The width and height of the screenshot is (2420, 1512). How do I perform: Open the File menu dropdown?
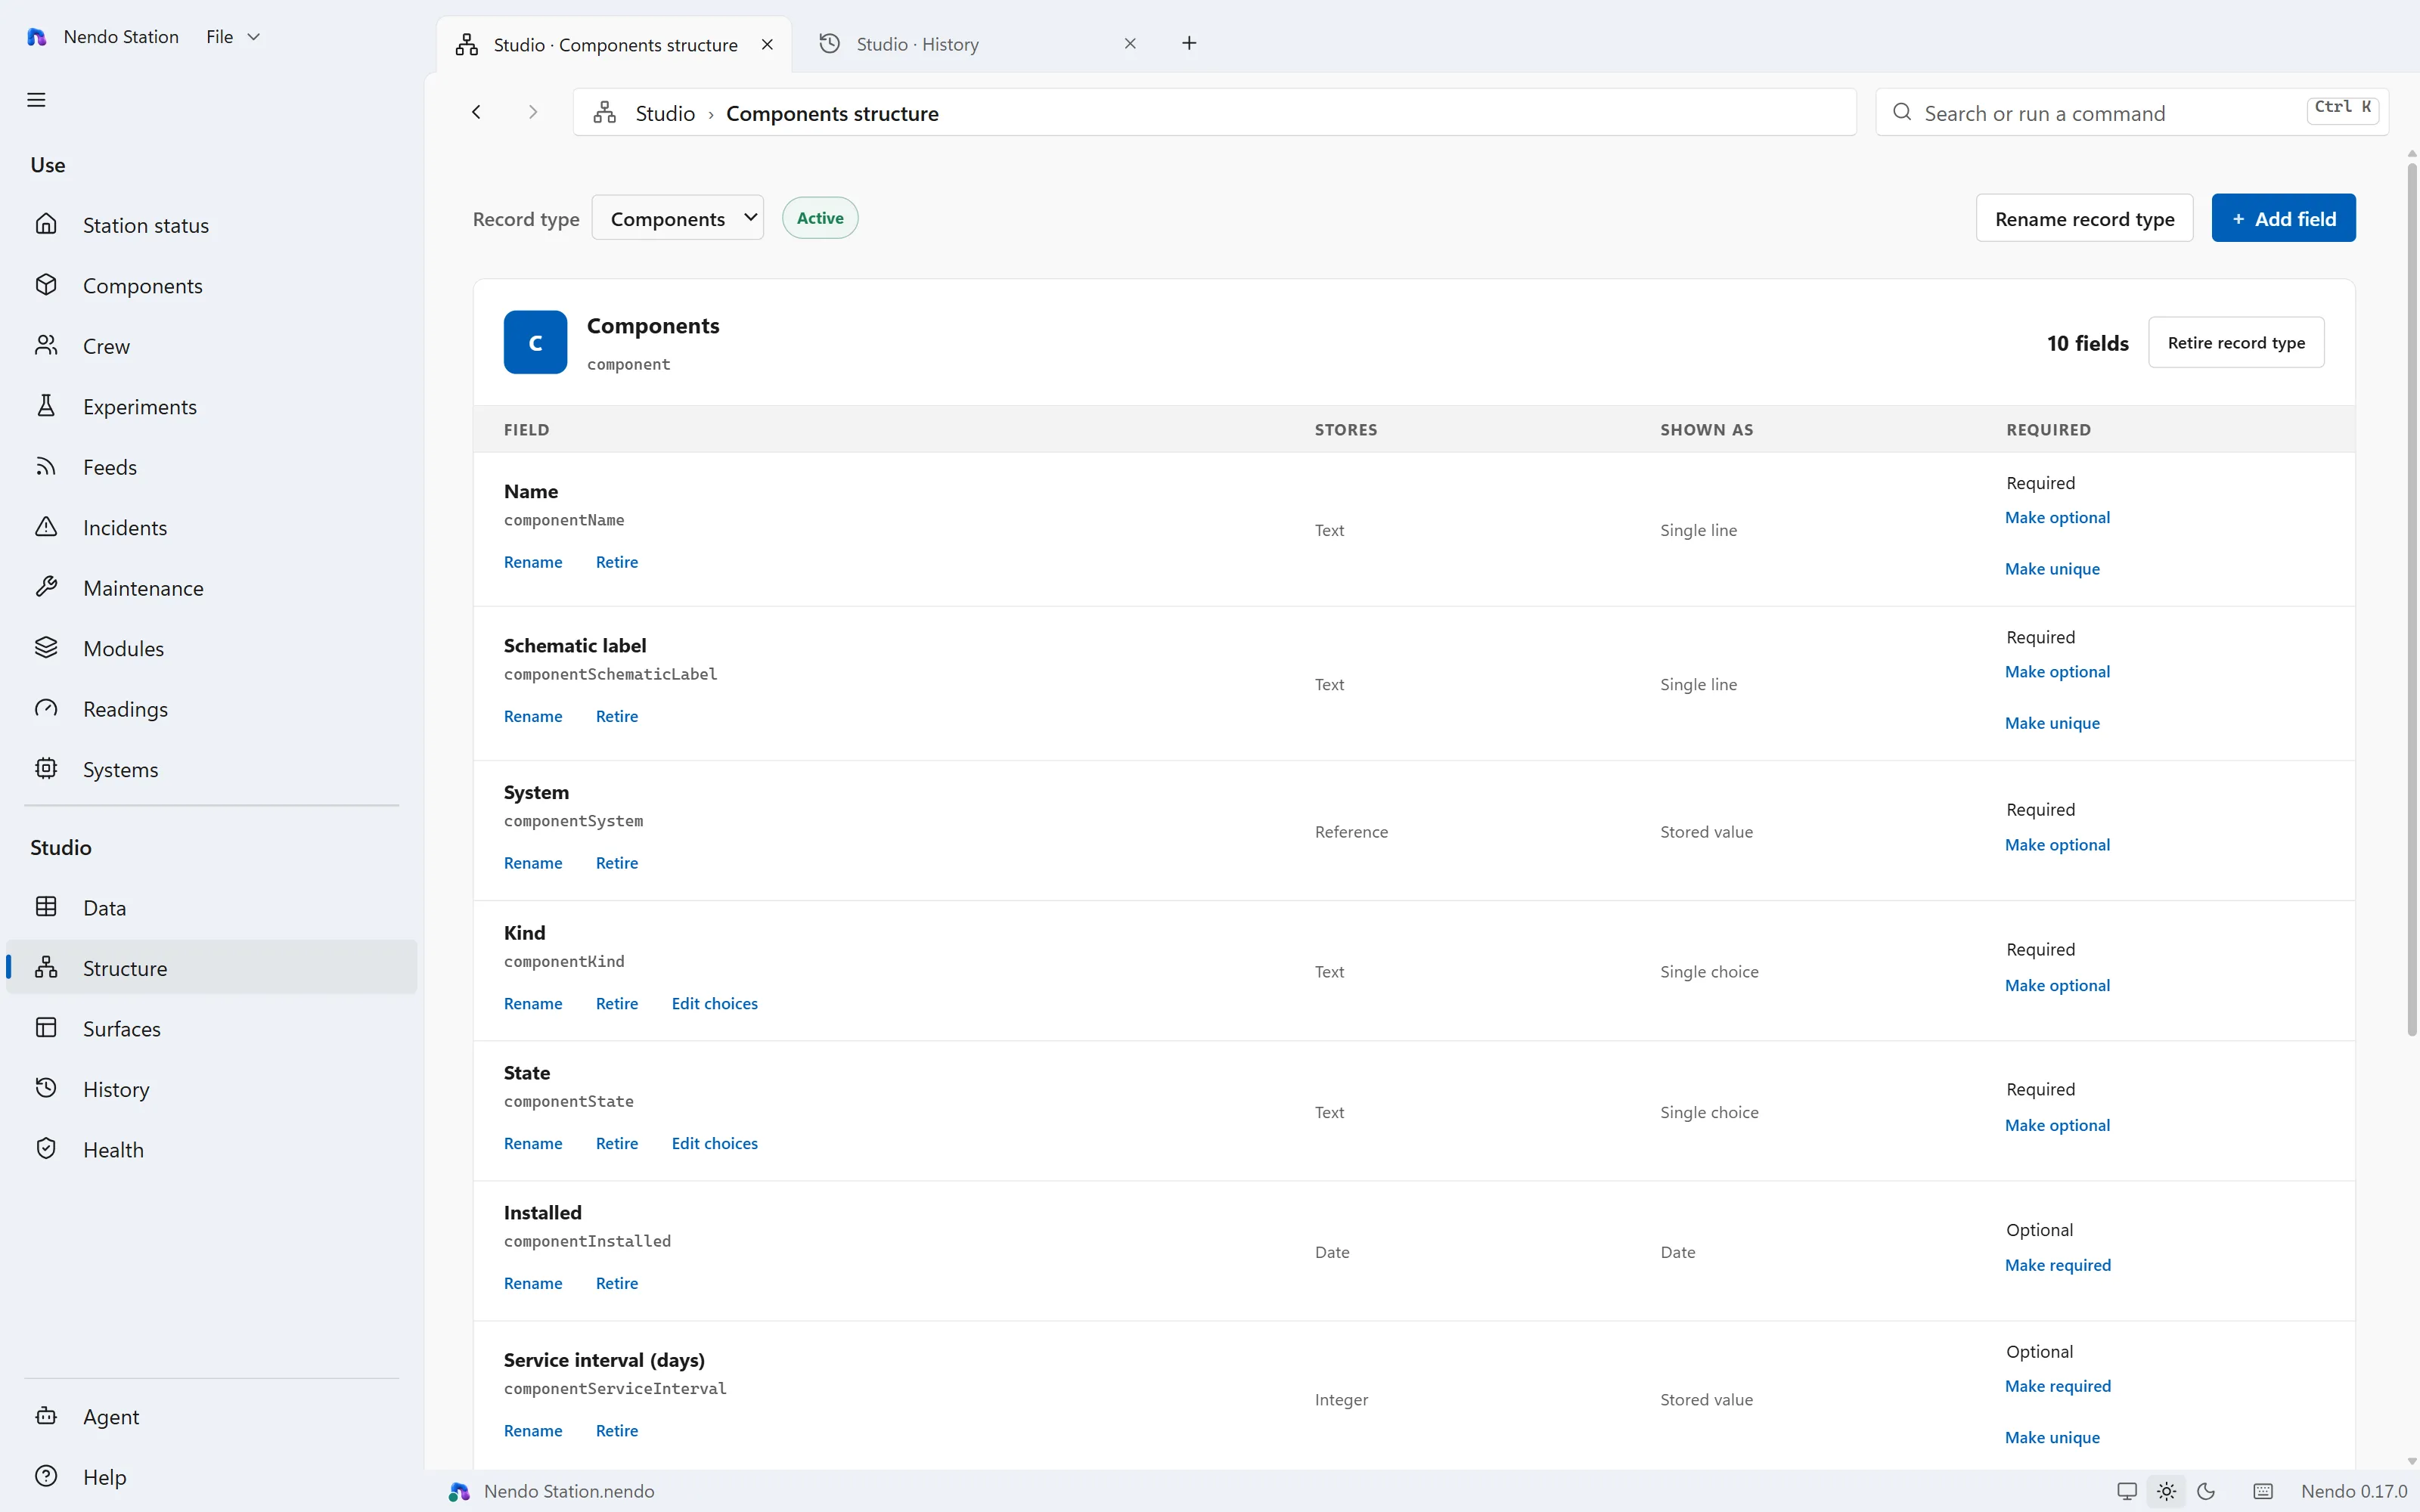point(233,37)
